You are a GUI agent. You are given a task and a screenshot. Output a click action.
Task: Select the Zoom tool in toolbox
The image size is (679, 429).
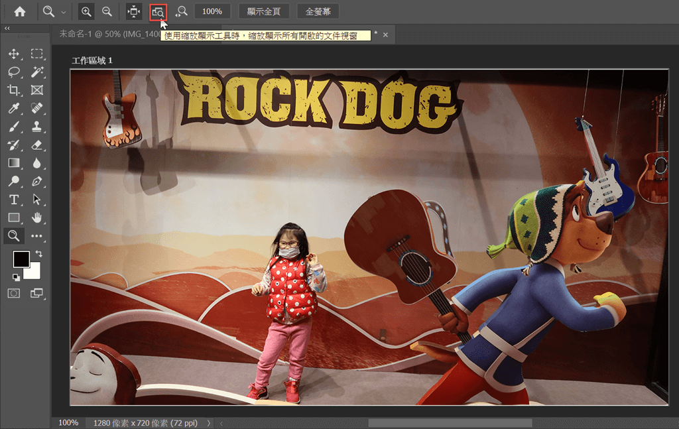point(14,235)
